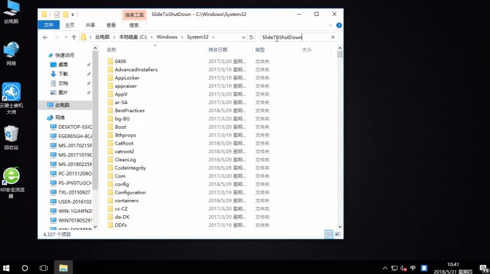This screenshot has width=490, height=274.
Task: Select 下载 in the navigation pane
Action: (x=63, y=74)
